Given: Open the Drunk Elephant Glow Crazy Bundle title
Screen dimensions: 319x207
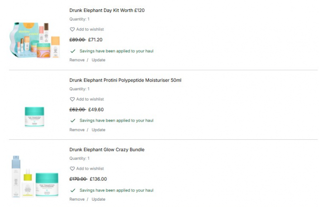Looking at the screenshot, I should (x=107, y=150).
